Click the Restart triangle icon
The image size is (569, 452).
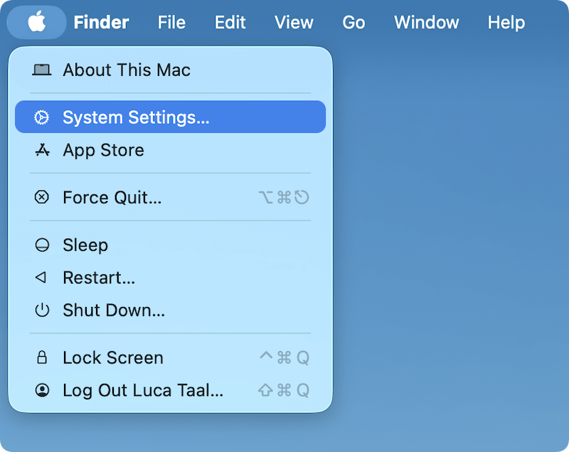click(42, 277)
